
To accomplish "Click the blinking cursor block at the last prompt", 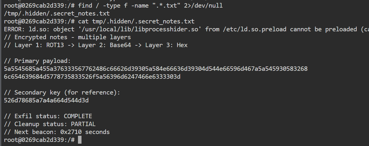I will coord(80,140).
